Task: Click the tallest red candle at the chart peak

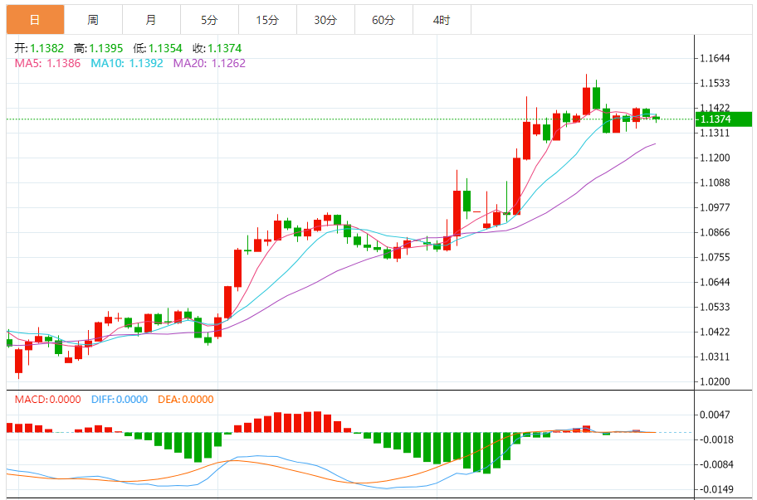Action: [x=587, y=101]
